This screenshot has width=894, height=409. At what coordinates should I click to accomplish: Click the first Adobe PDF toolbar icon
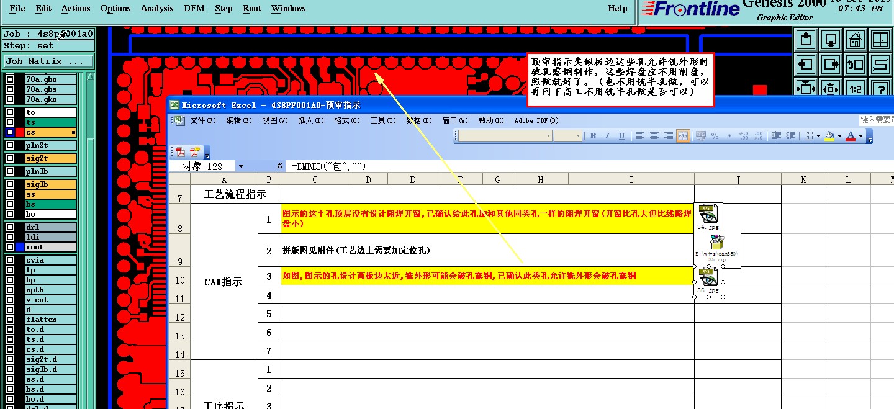(x=181, y=152)
